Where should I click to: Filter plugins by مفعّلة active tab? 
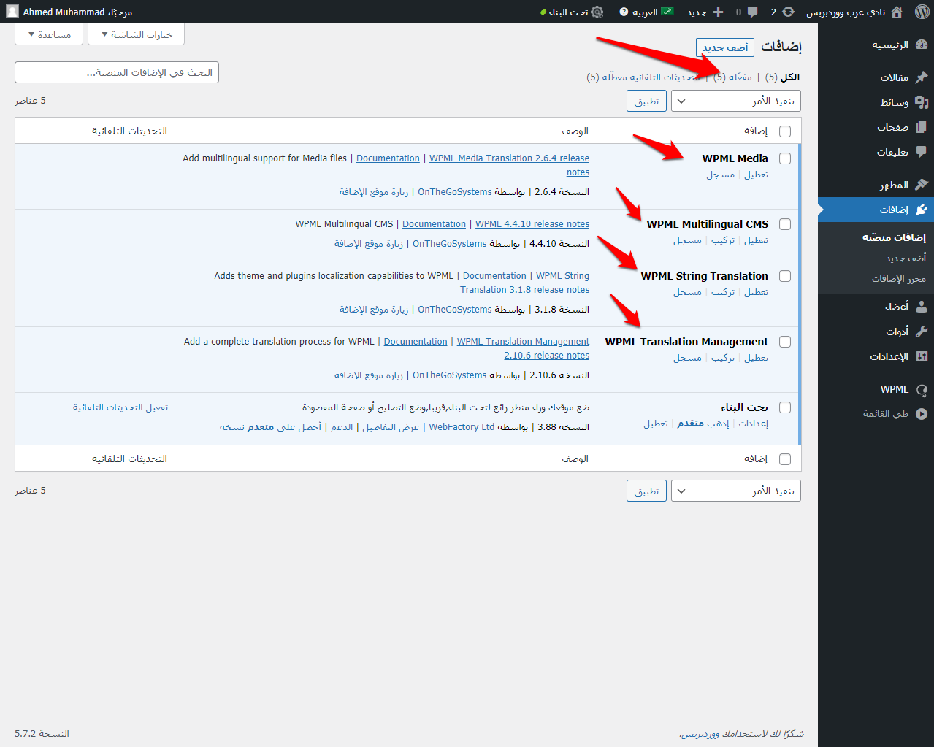[x=740, y=77]
